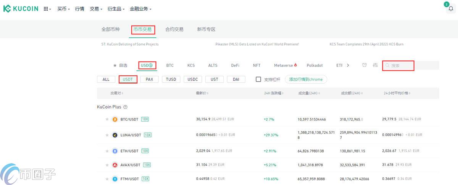Image resolution: width=458 pixels, height=185 pixels.
Task: Select the KCS market tab
Action: coord(191,65)
